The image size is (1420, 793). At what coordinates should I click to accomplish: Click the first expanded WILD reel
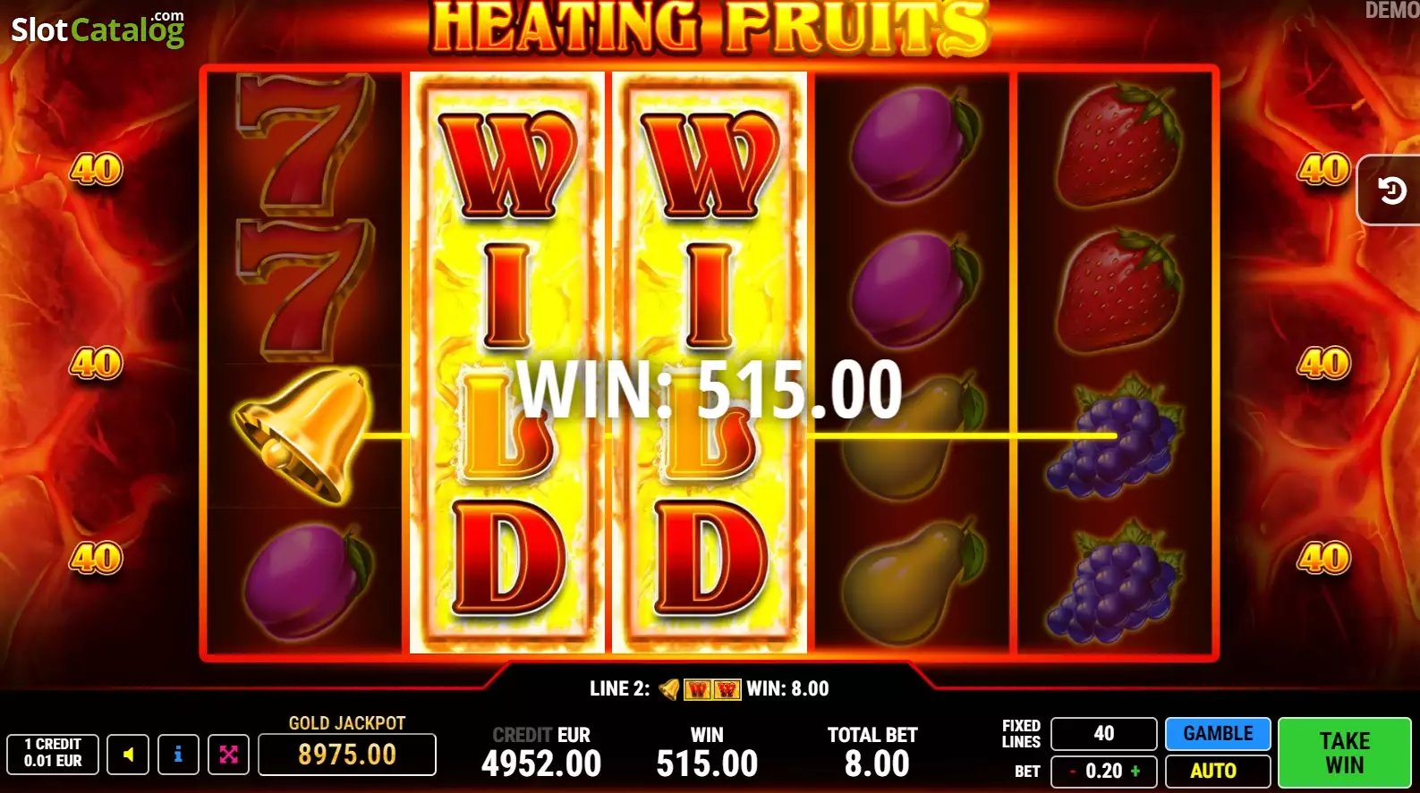[x=507, y=362]
